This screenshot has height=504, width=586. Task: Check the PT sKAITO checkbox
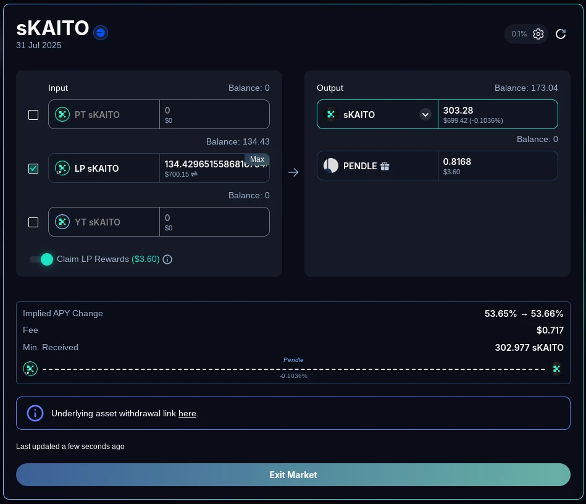coord(33,115)
